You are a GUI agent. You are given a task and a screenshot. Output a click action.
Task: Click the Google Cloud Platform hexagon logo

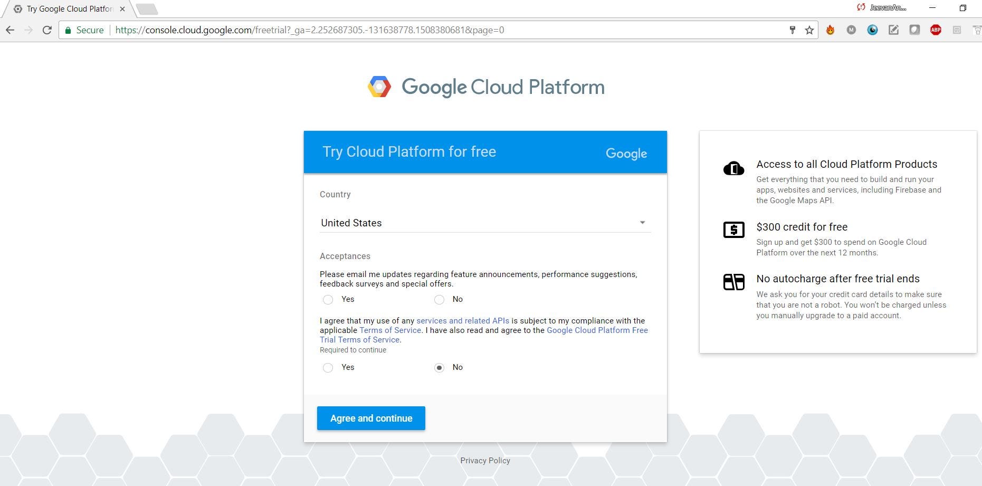[379, 87]
